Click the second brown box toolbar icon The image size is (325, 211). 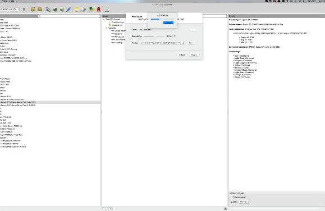coord(40,10)
